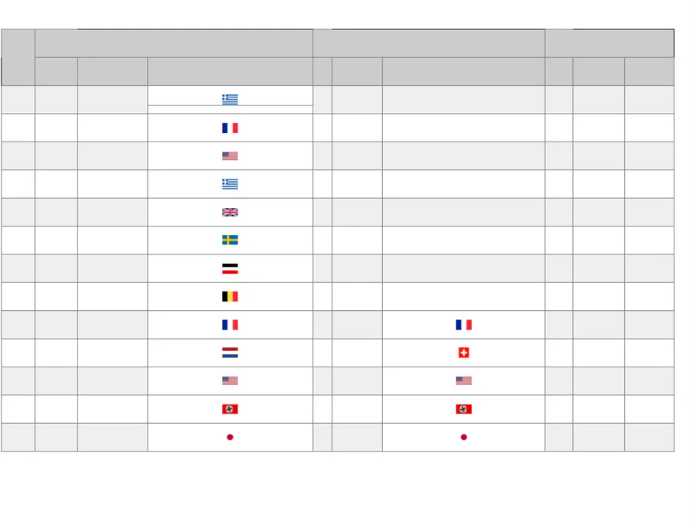Click the US flag between French and Greek flags

coord(230,155)
